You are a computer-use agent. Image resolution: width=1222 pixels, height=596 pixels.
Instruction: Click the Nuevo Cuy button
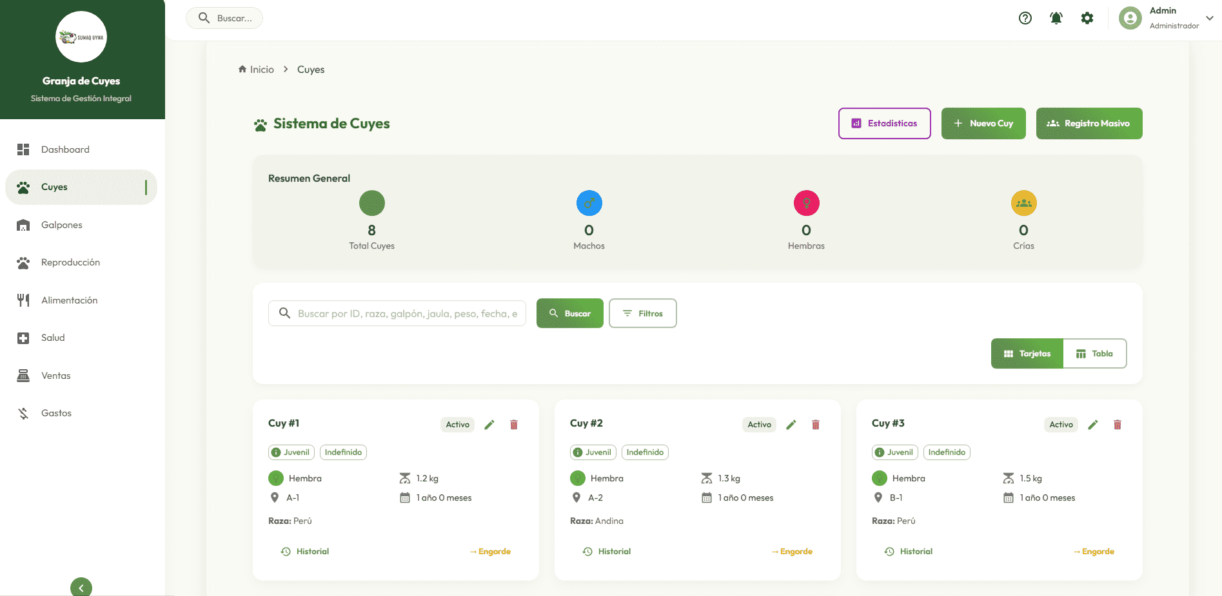(983, 124)
